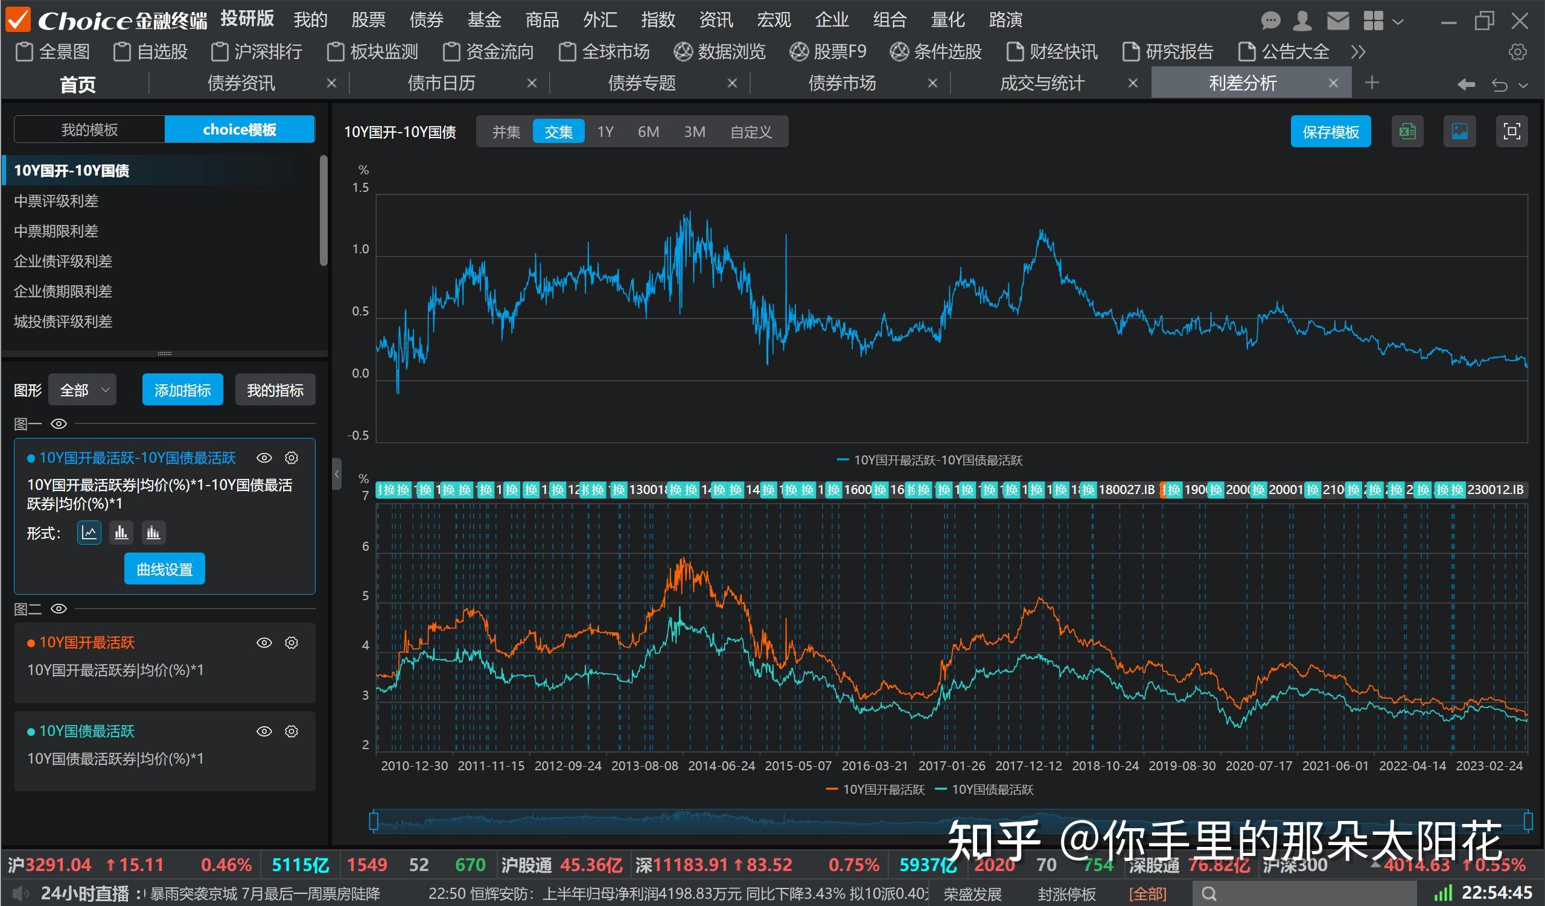Image resolution: width=1545 pixels, height=906 pixels.
Task: Save chart as image icon
Action: (x=1459, y=131)
